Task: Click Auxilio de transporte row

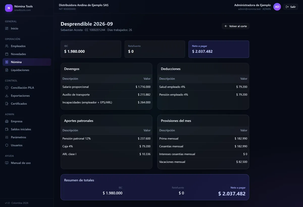Action: point(106,95)
